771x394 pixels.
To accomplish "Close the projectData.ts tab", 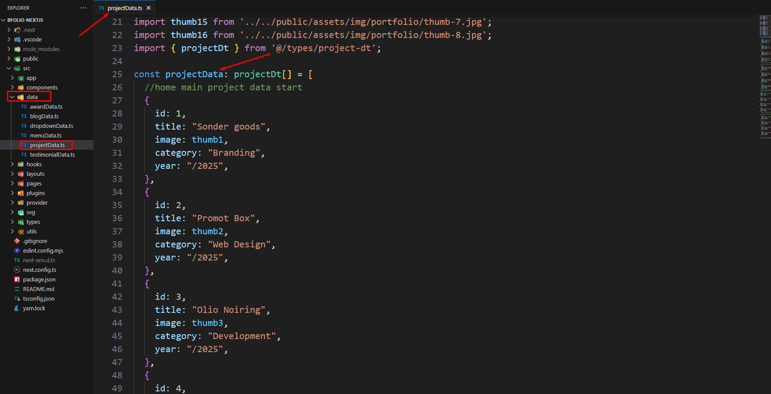I will [149, 8].
